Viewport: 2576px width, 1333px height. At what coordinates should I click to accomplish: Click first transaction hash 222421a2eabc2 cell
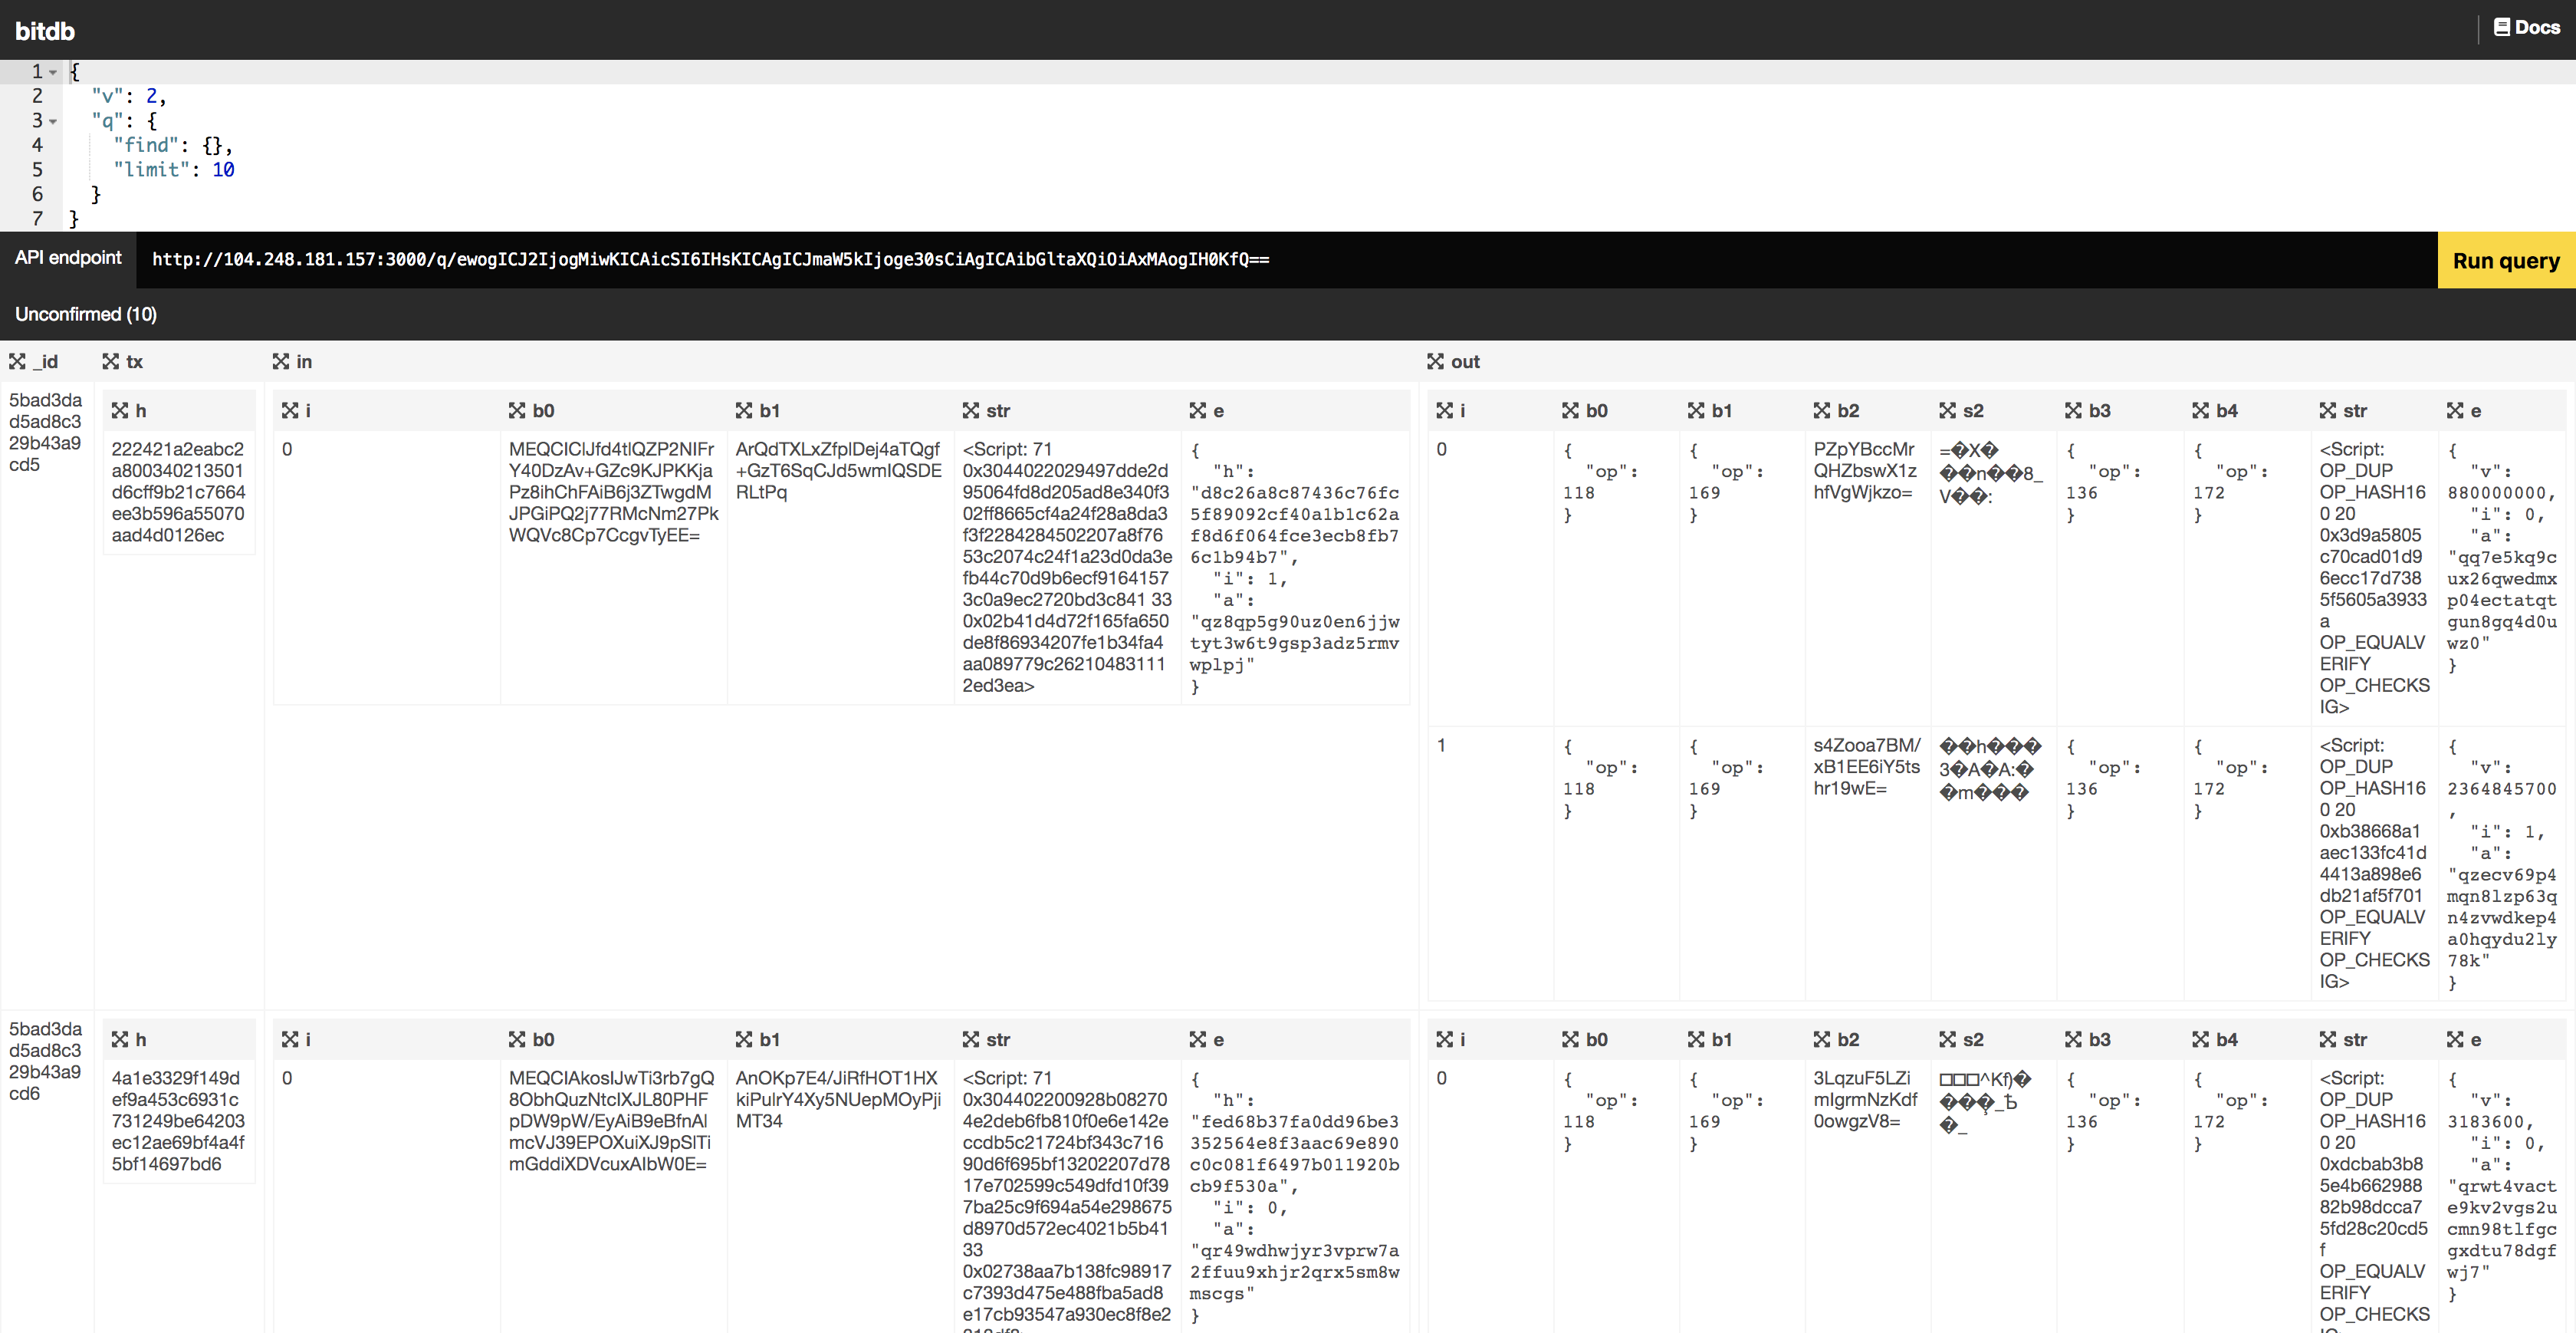(178, 492)
